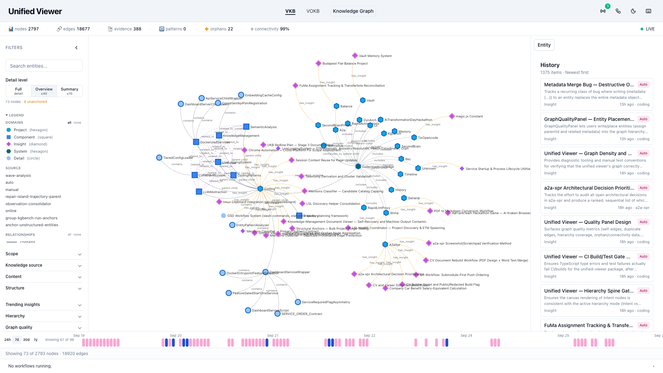Select Summary detail level
Viewport: 663px width, 373px height.
pos(69,91)
